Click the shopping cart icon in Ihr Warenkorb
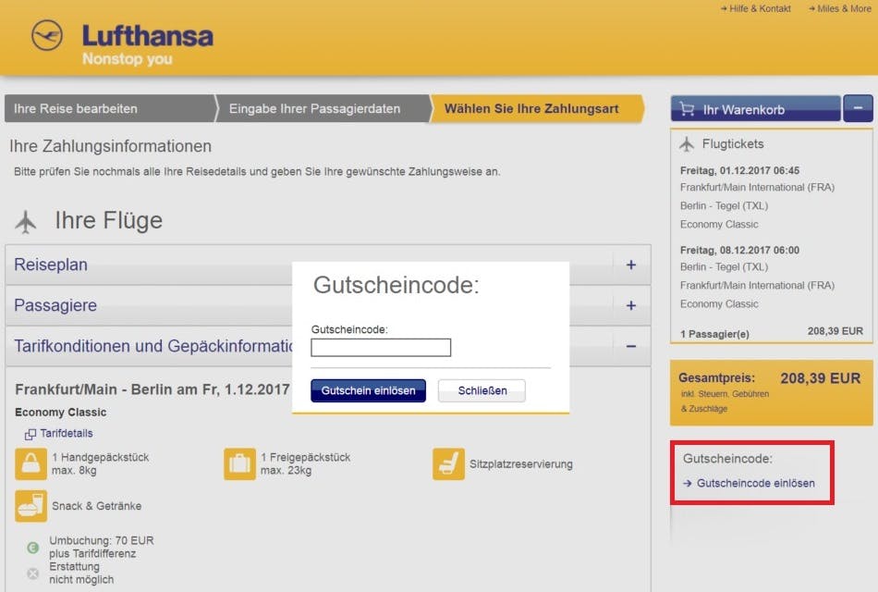Screen dimensions: 878x592 pyautogui.click(x=687, y=109)
